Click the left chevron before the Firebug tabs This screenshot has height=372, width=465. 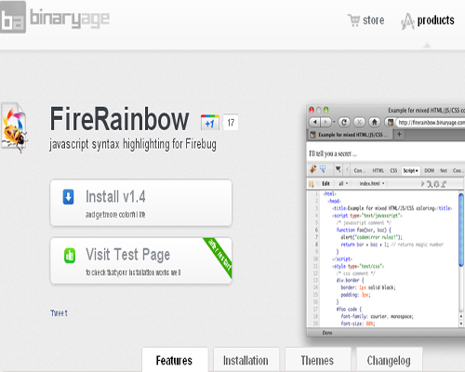[x=348, y=170]
